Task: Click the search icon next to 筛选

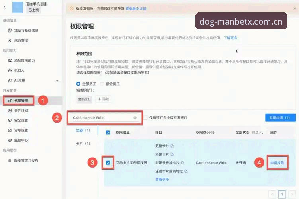Action: pos(262,132)
